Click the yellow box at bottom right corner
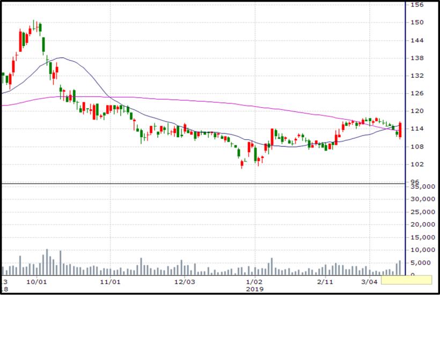 (406, 280)
